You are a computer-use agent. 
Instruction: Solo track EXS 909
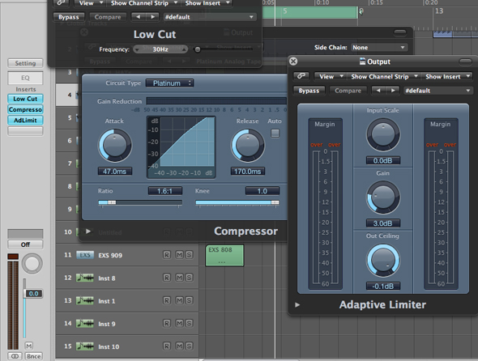click(189, 255)
